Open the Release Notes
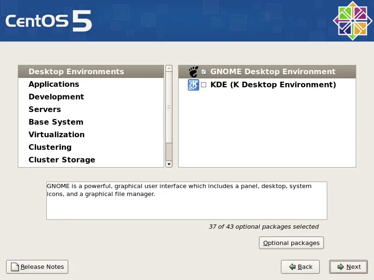 37,266
